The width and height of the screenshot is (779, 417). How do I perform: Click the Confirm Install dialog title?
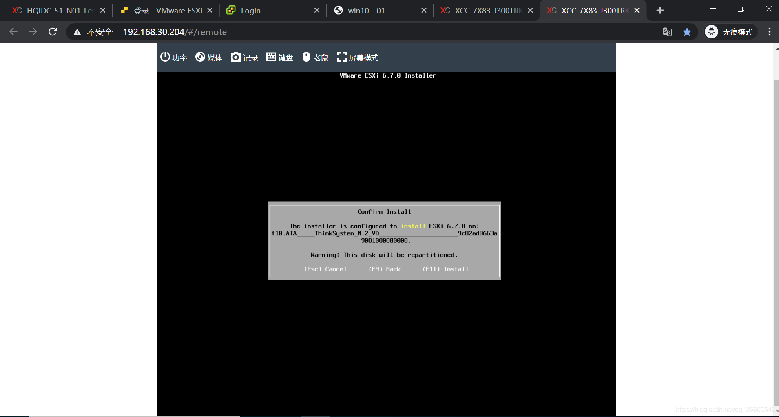click(x=384, y=212)
